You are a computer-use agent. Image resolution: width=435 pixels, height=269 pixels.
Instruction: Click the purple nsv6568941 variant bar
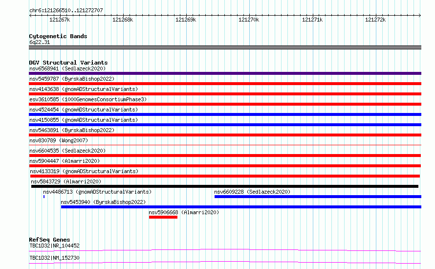225,73
